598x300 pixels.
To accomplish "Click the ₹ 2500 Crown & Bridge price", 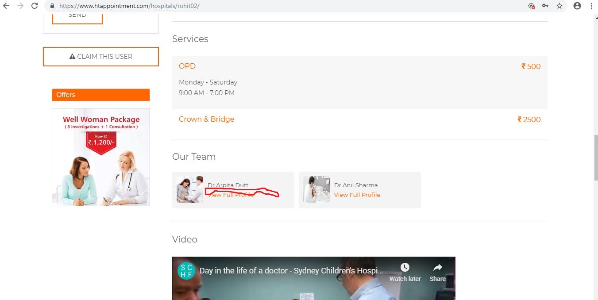I will pos(529,119).
